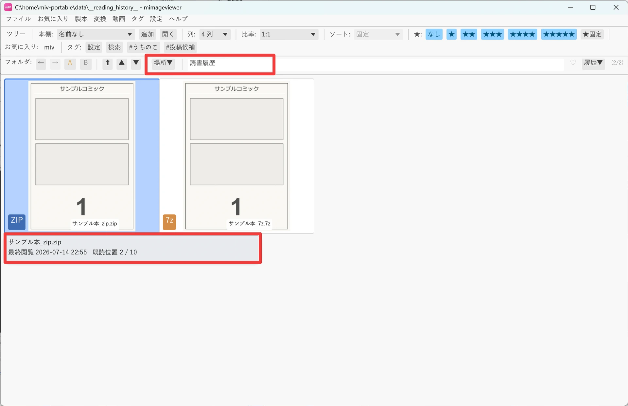628x406 pixels.
Task: Toggle the ツリー panel button
Action: [x=16, y=34]
